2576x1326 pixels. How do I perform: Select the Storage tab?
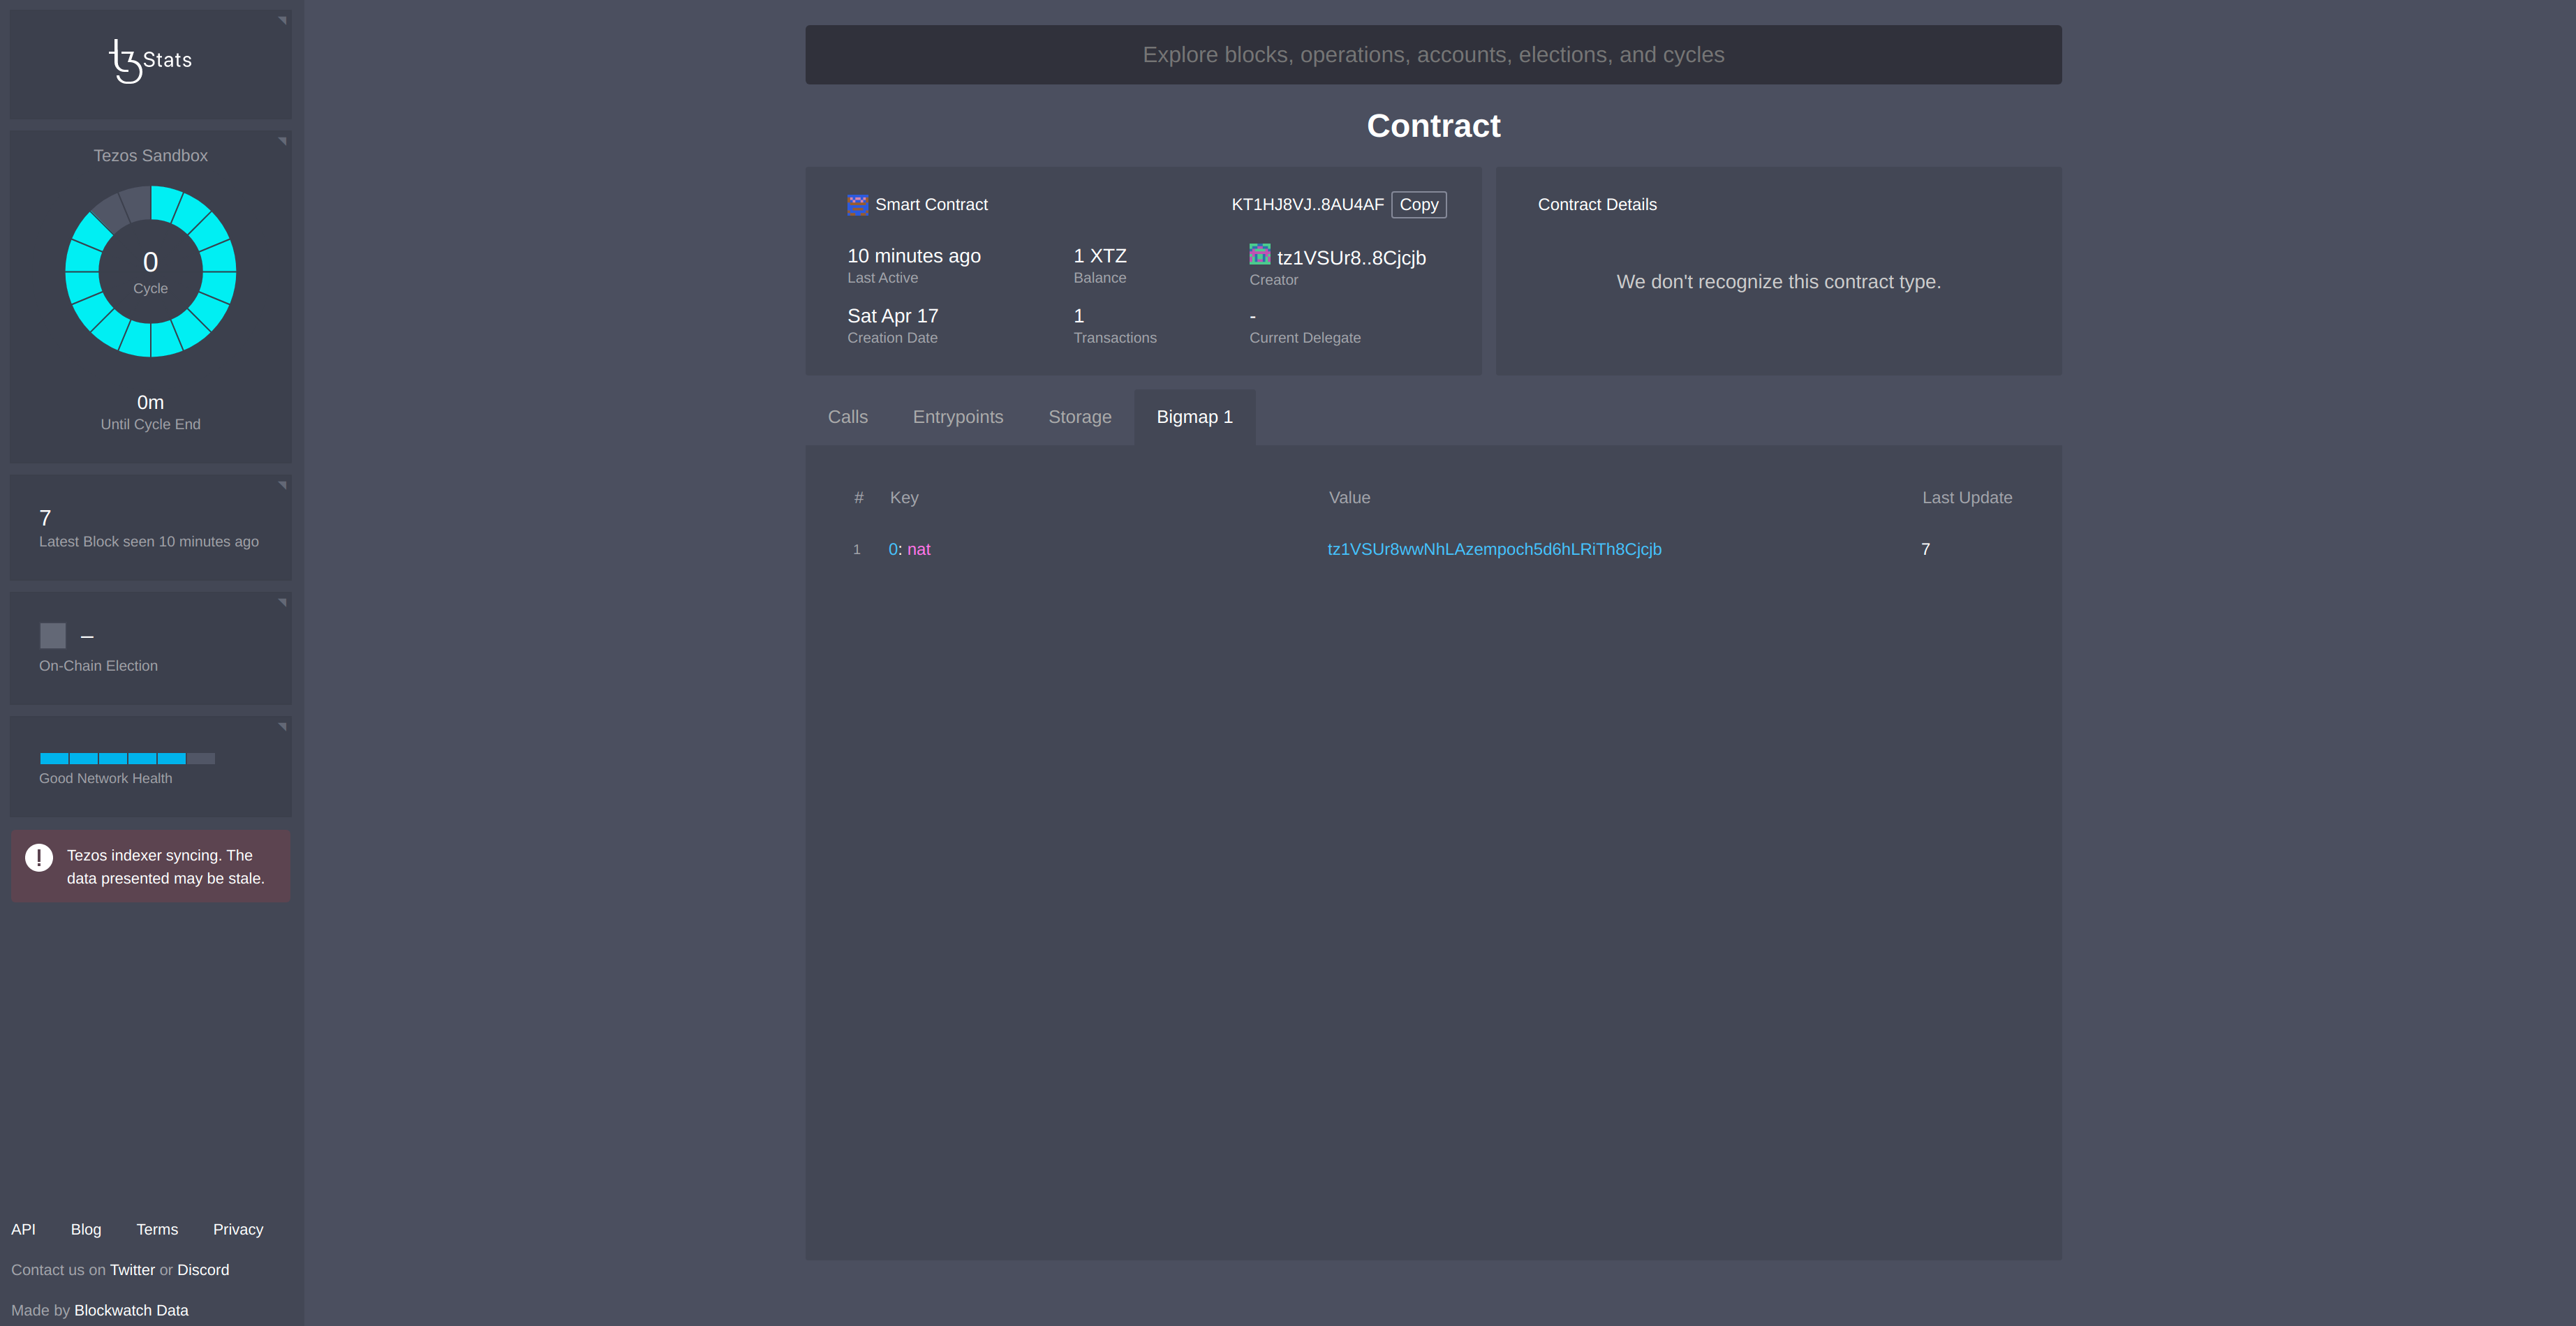point(1079,417)
